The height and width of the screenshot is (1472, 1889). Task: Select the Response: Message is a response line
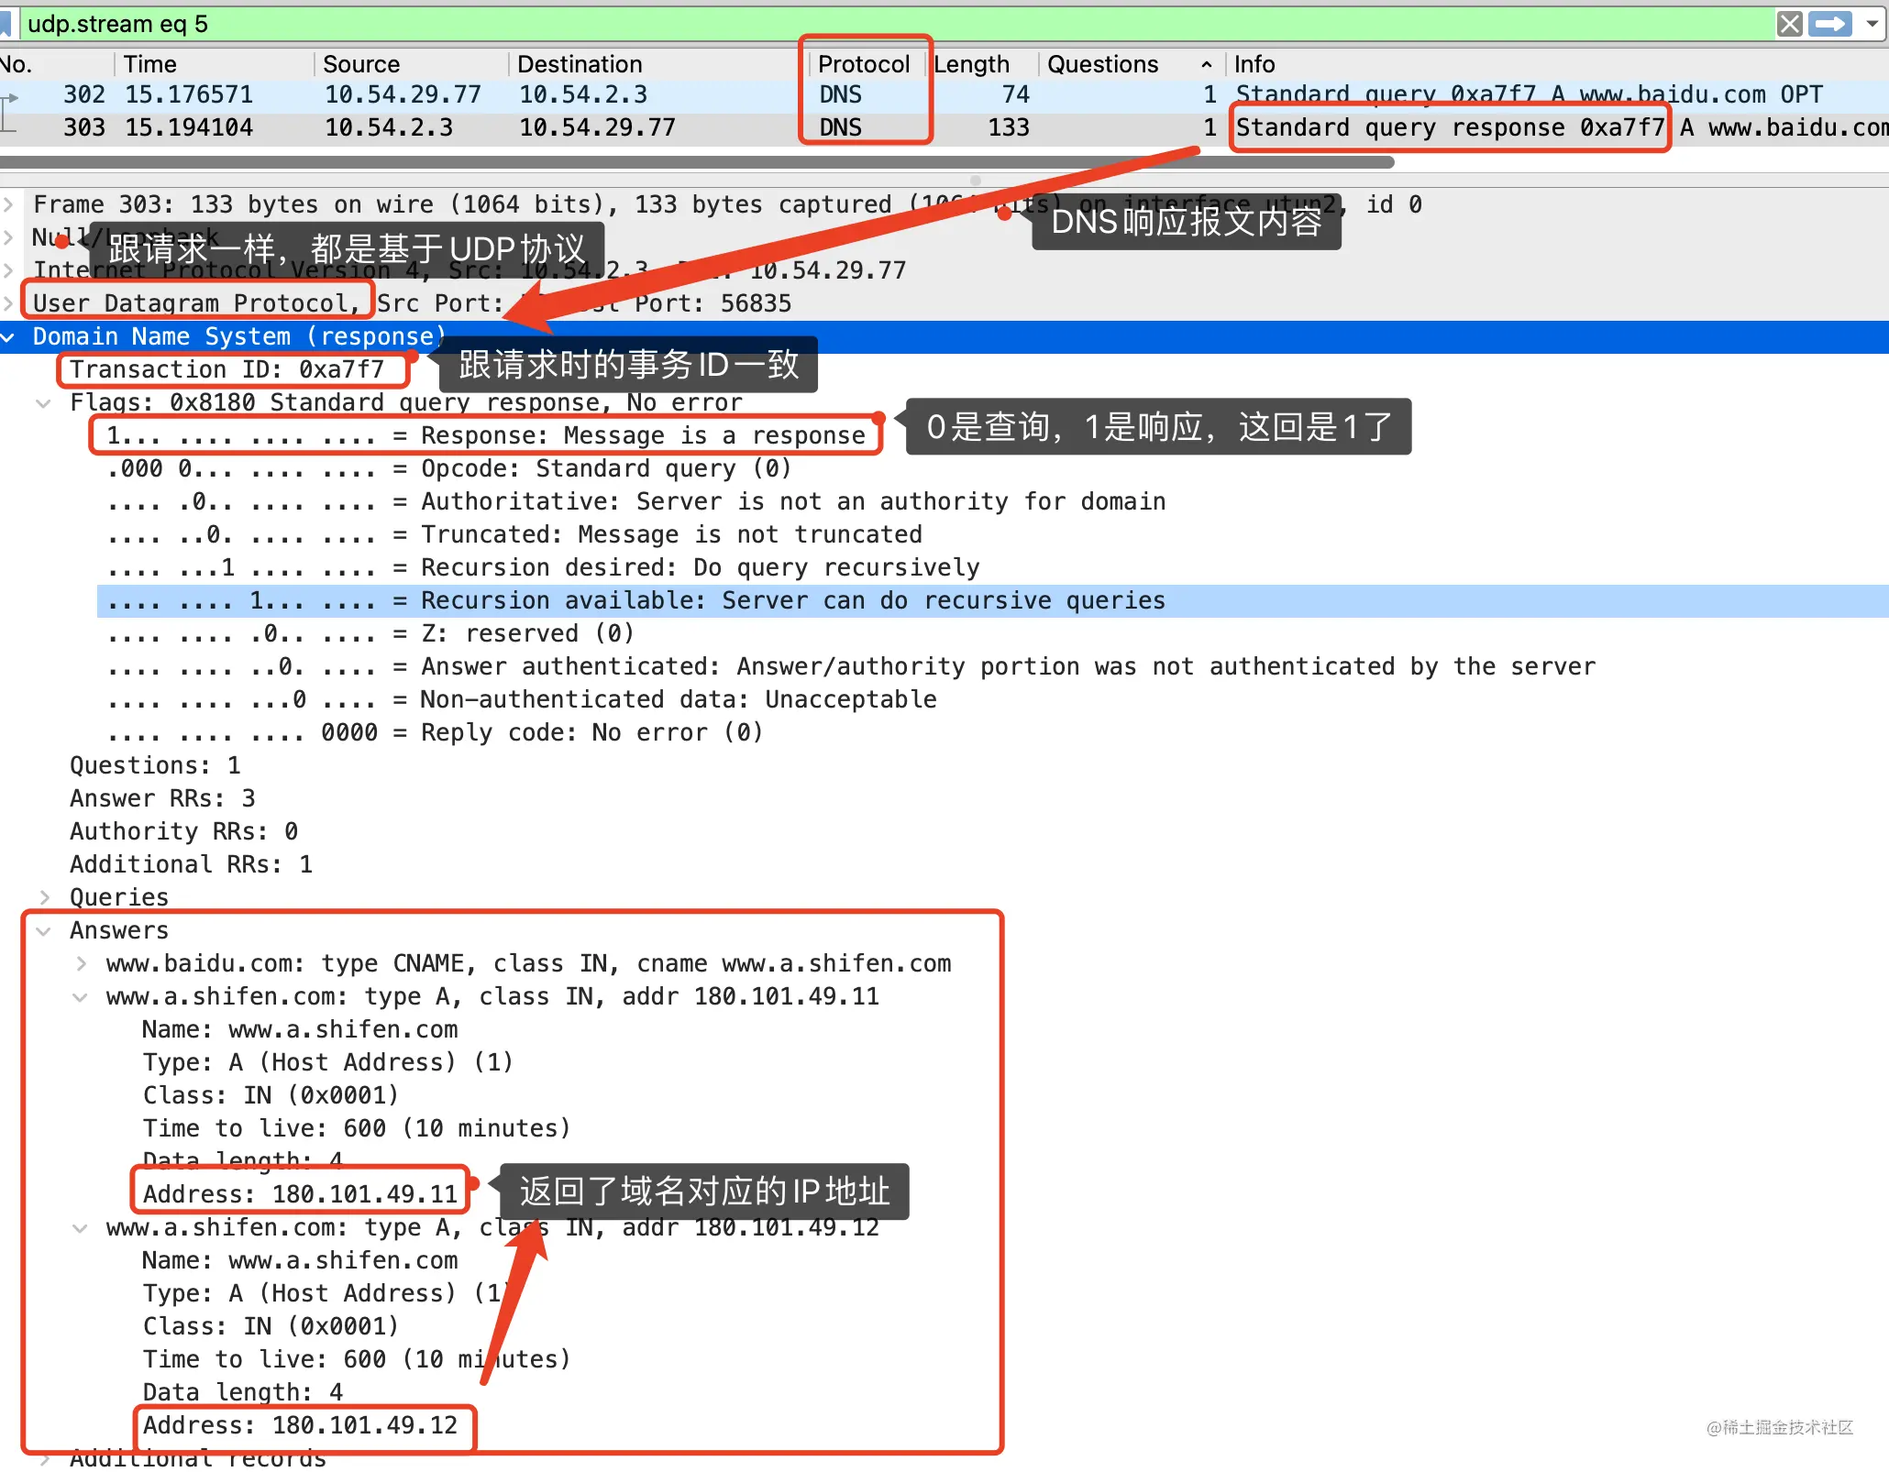click(486, 435)
